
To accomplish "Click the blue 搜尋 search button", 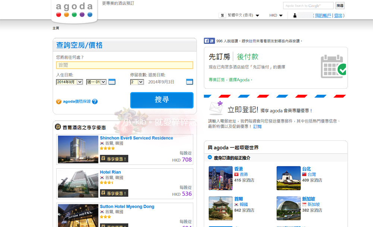I will click(162, 100).
